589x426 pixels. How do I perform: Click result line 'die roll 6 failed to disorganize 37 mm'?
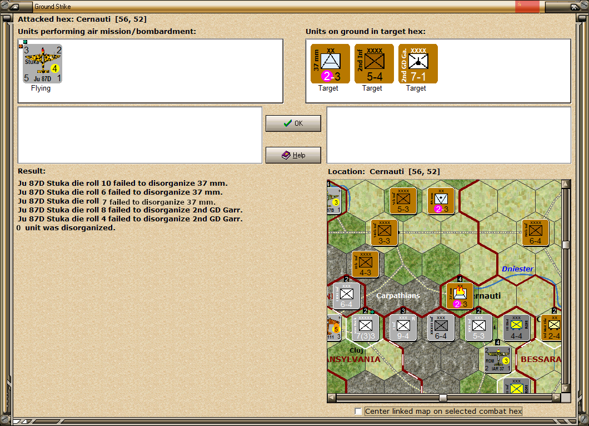click(120, 192)
